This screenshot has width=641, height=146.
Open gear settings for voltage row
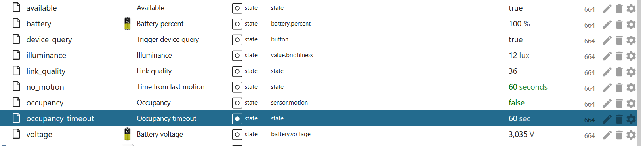(x=631, y=135)
